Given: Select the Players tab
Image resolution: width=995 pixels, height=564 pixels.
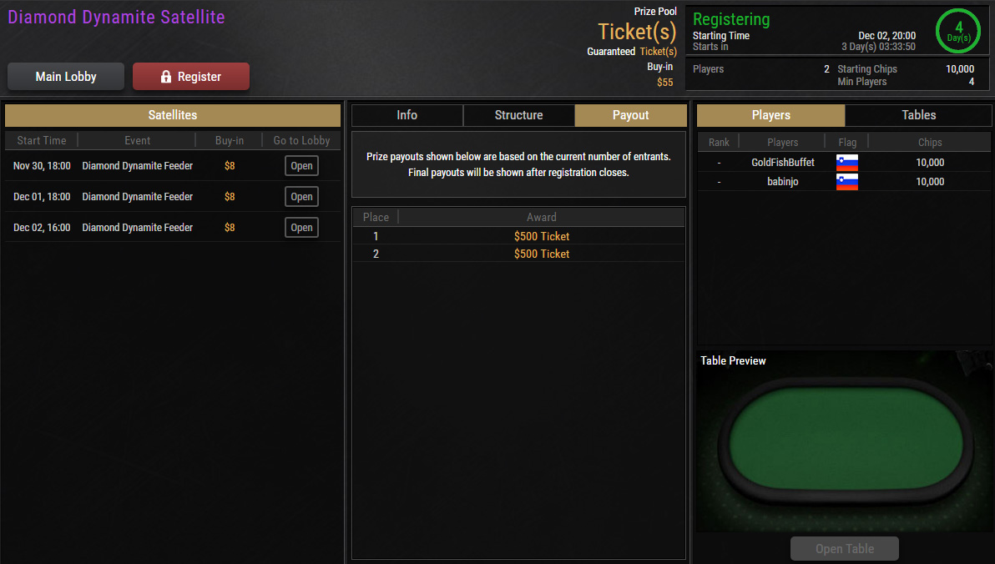Looking at the screenshot, I should tap(771, 115).
